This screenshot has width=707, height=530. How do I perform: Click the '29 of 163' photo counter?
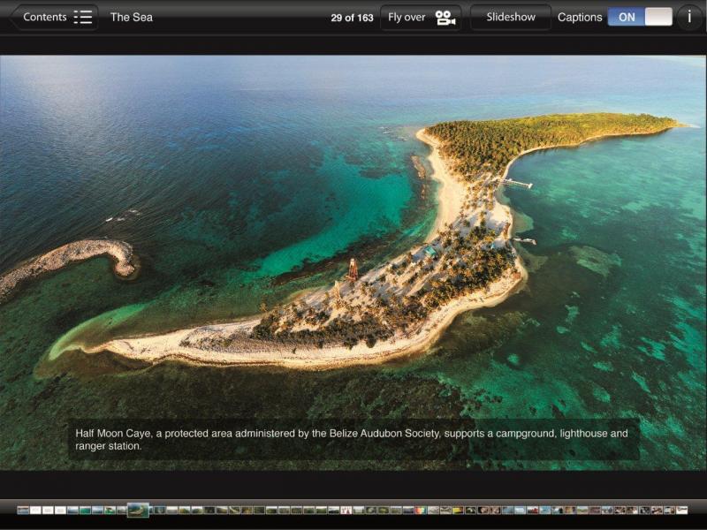(x=352, y=18)
